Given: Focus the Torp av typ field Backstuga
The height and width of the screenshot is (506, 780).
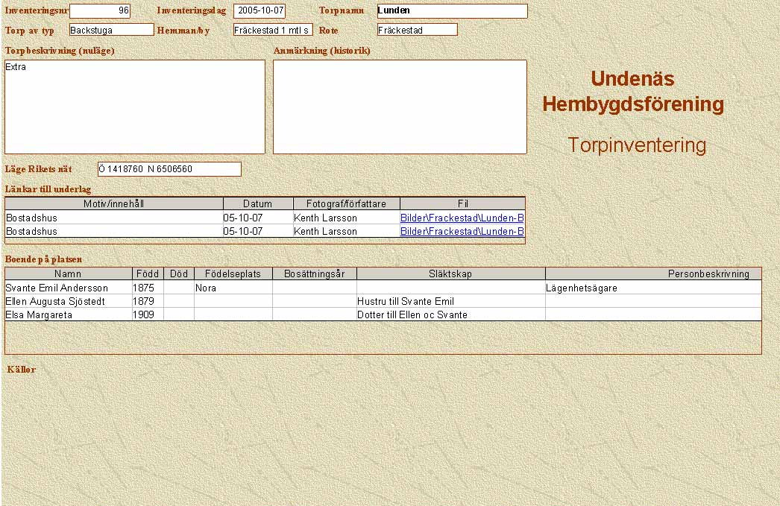Looking at the screenshot, I should click(x=111, y=30).
